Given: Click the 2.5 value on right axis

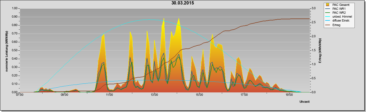Looking at the screenshot, I should tap(313, 22).
